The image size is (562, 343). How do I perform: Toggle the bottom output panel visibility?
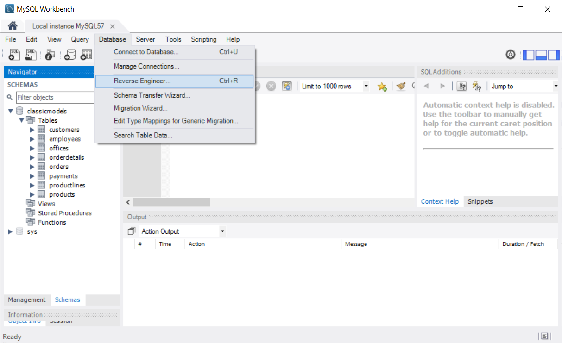click(x=541, y=55)
